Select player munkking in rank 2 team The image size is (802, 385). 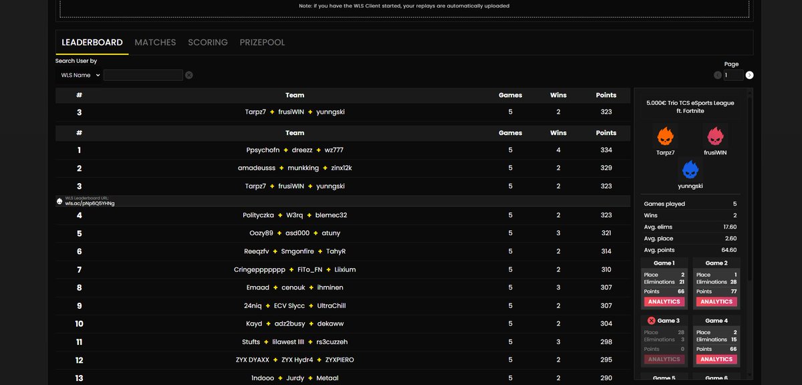(x=303, y=168)
